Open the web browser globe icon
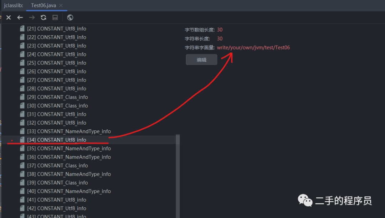Image resolution: width=385 pixels, height=218 pixels. tap(70, 17)
